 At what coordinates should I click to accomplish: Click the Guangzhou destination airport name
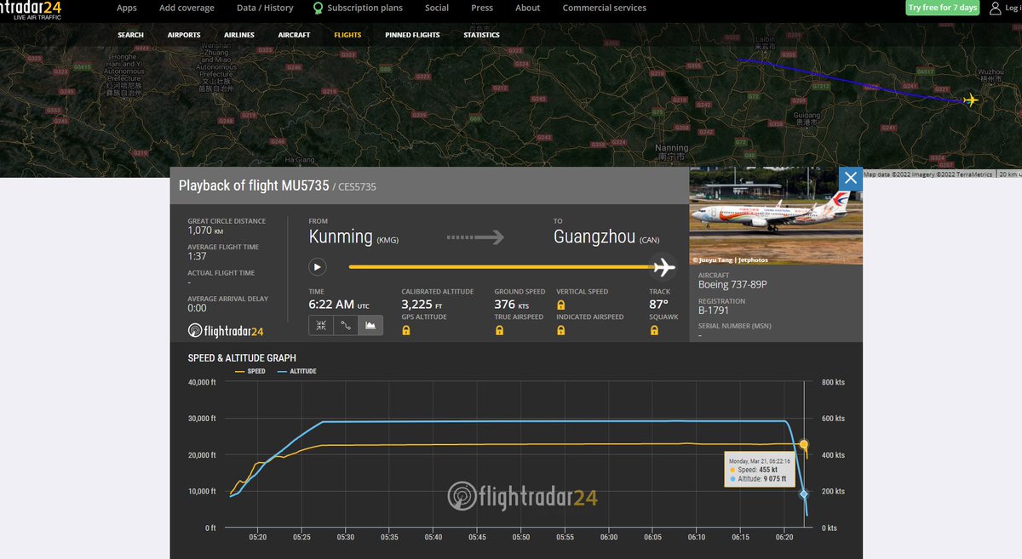coord(594,237)
